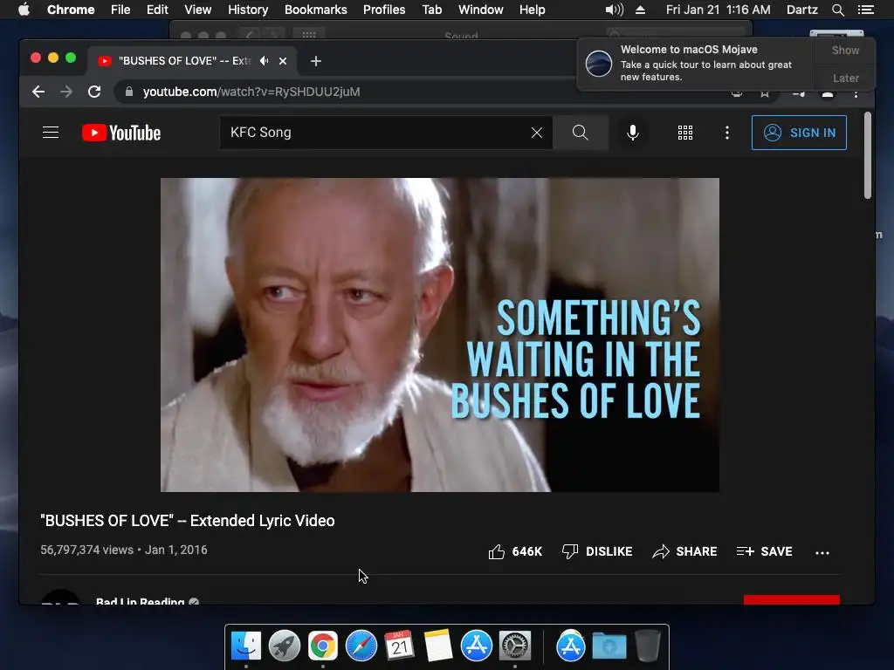Click the video title text

[x=187, y=521]
